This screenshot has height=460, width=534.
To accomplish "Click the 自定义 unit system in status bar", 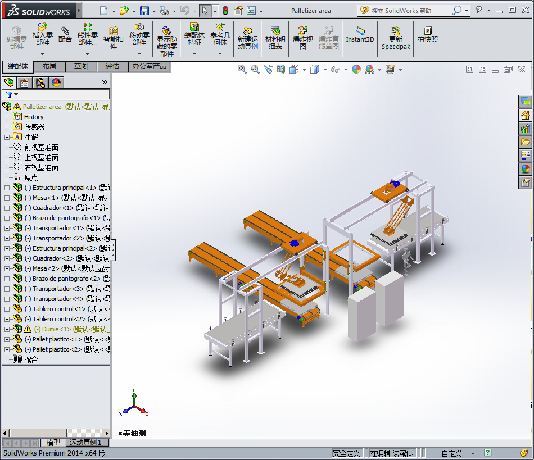I will (x=451, y=453).
